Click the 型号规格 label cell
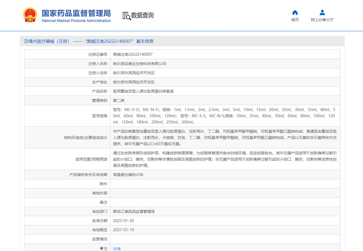Viewport: 363px width, 251px height. (x=67, y=116)
